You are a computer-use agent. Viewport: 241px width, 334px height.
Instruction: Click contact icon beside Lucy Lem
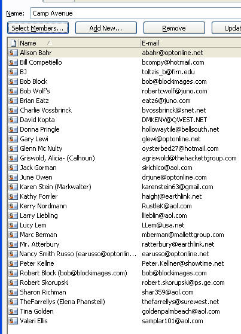(x=13, y=225)
